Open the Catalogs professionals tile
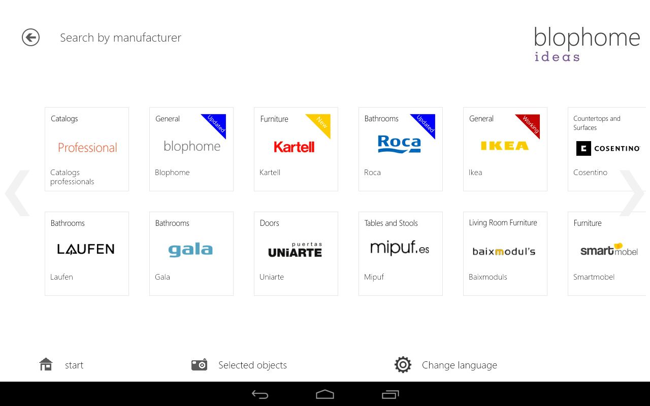Image resolution: width=650 pixels, height=406 pixels. 87,149
